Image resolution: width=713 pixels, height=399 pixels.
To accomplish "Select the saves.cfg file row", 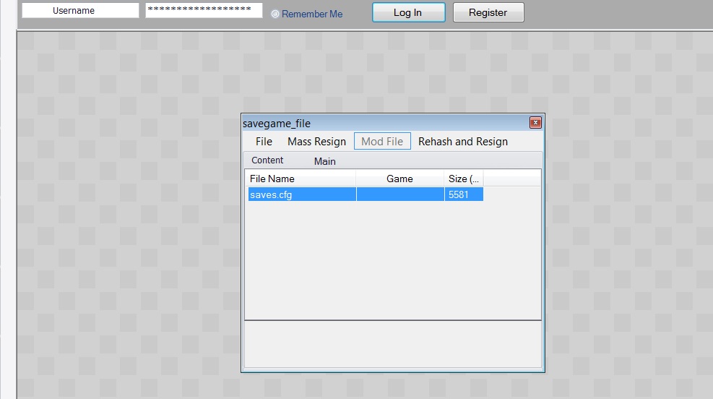I will coord(301,194).
